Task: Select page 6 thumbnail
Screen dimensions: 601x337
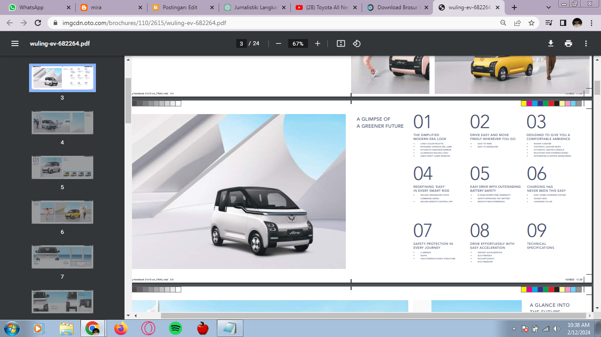Action: (x=62, y=212)
